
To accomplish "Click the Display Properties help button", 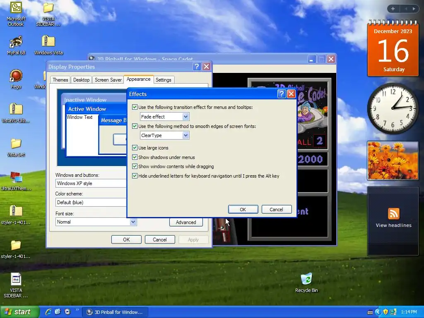I will [x=197, y=67].
